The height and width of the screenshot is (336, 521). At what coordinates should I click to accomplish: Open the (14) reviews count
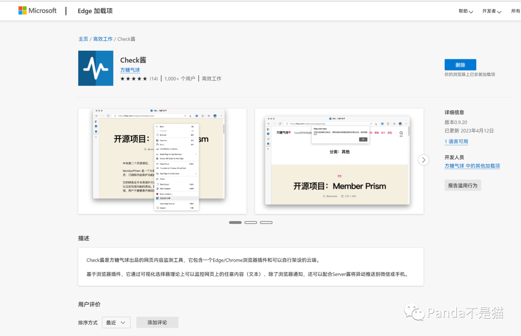pos(154,79)
